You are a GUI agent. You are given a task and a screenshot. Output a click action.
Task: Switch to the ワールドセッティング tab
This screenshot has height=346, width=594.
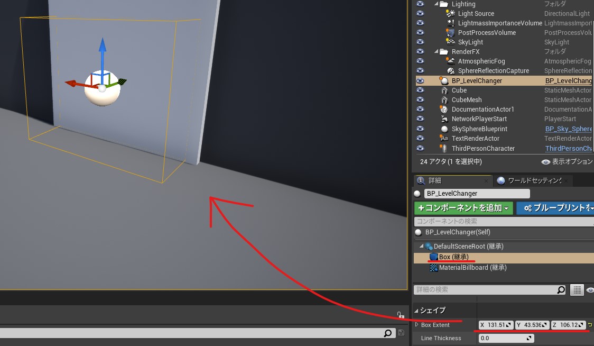(532, 180)
